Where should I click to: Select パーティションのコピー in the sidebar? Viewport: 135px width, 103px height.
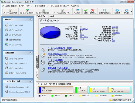tap(14, 30)
